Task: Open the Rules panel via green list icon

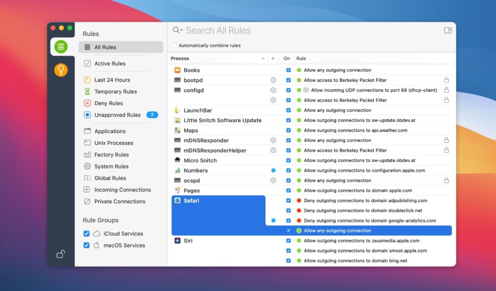Action: click(x=61, y=47)
